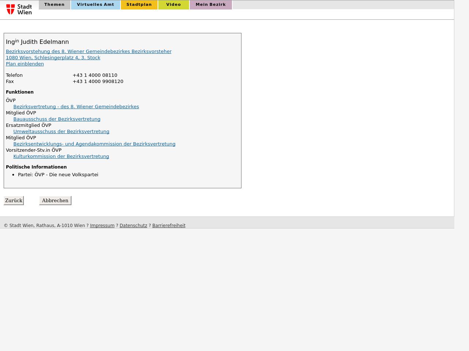The image size is (469, 351).
Task: Go to Mein Bezirk tab
Action: click(211, 5)
